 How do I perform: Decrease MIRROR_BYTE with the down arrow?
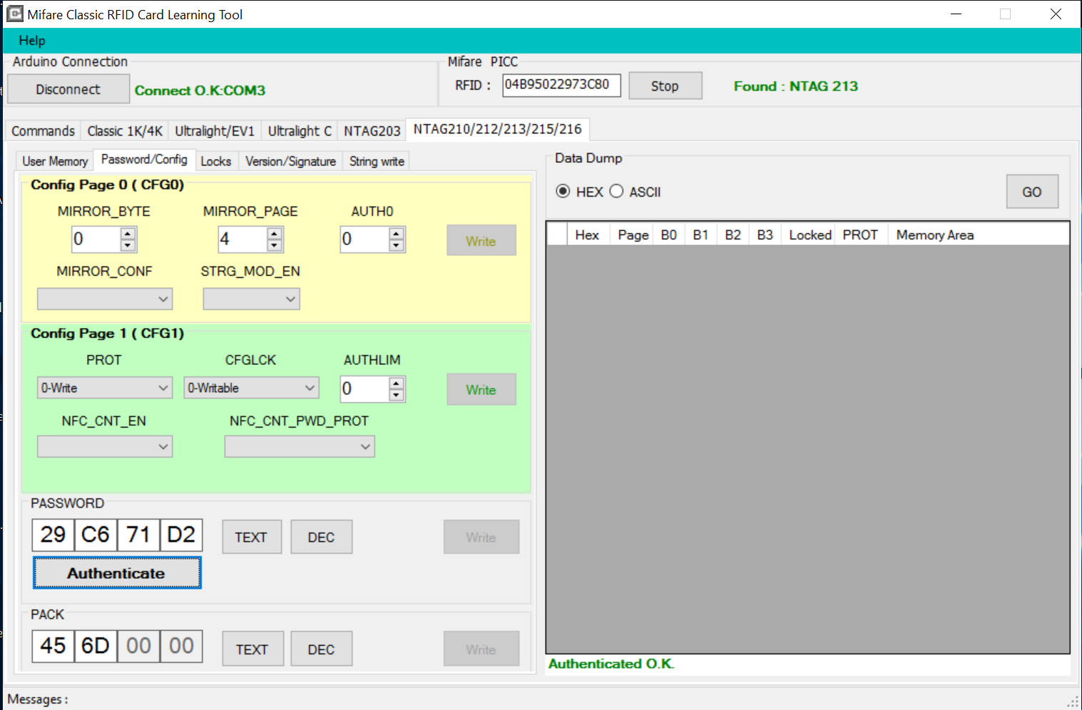click(x=128, y=245)
